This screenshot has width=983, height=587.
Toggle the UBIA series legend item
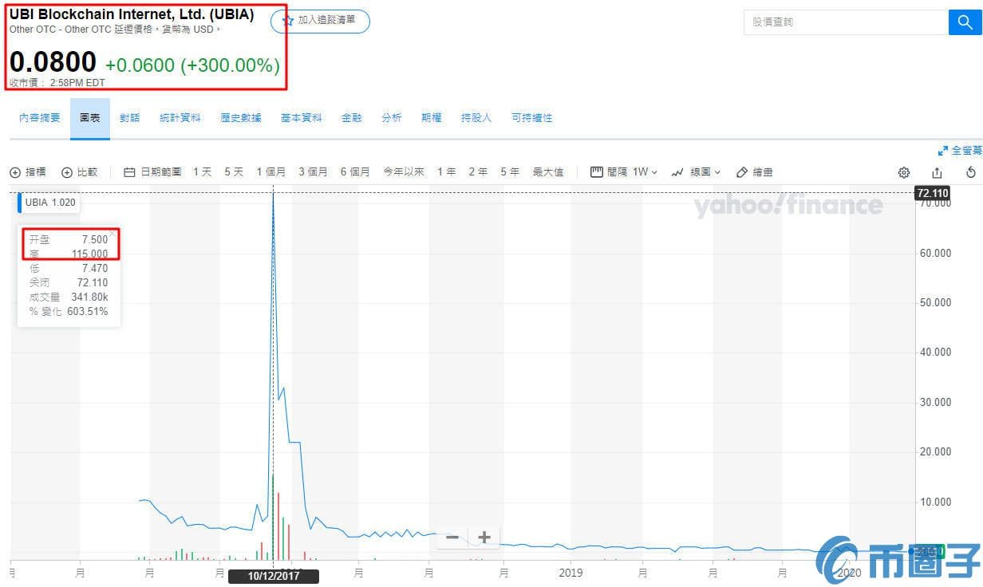click(x=46, y=203)
